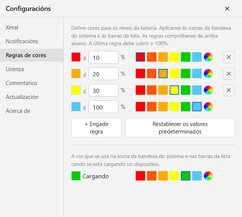Click current red preview left of 10% field
The image size is (242, 217).
(x=76, y=57)
